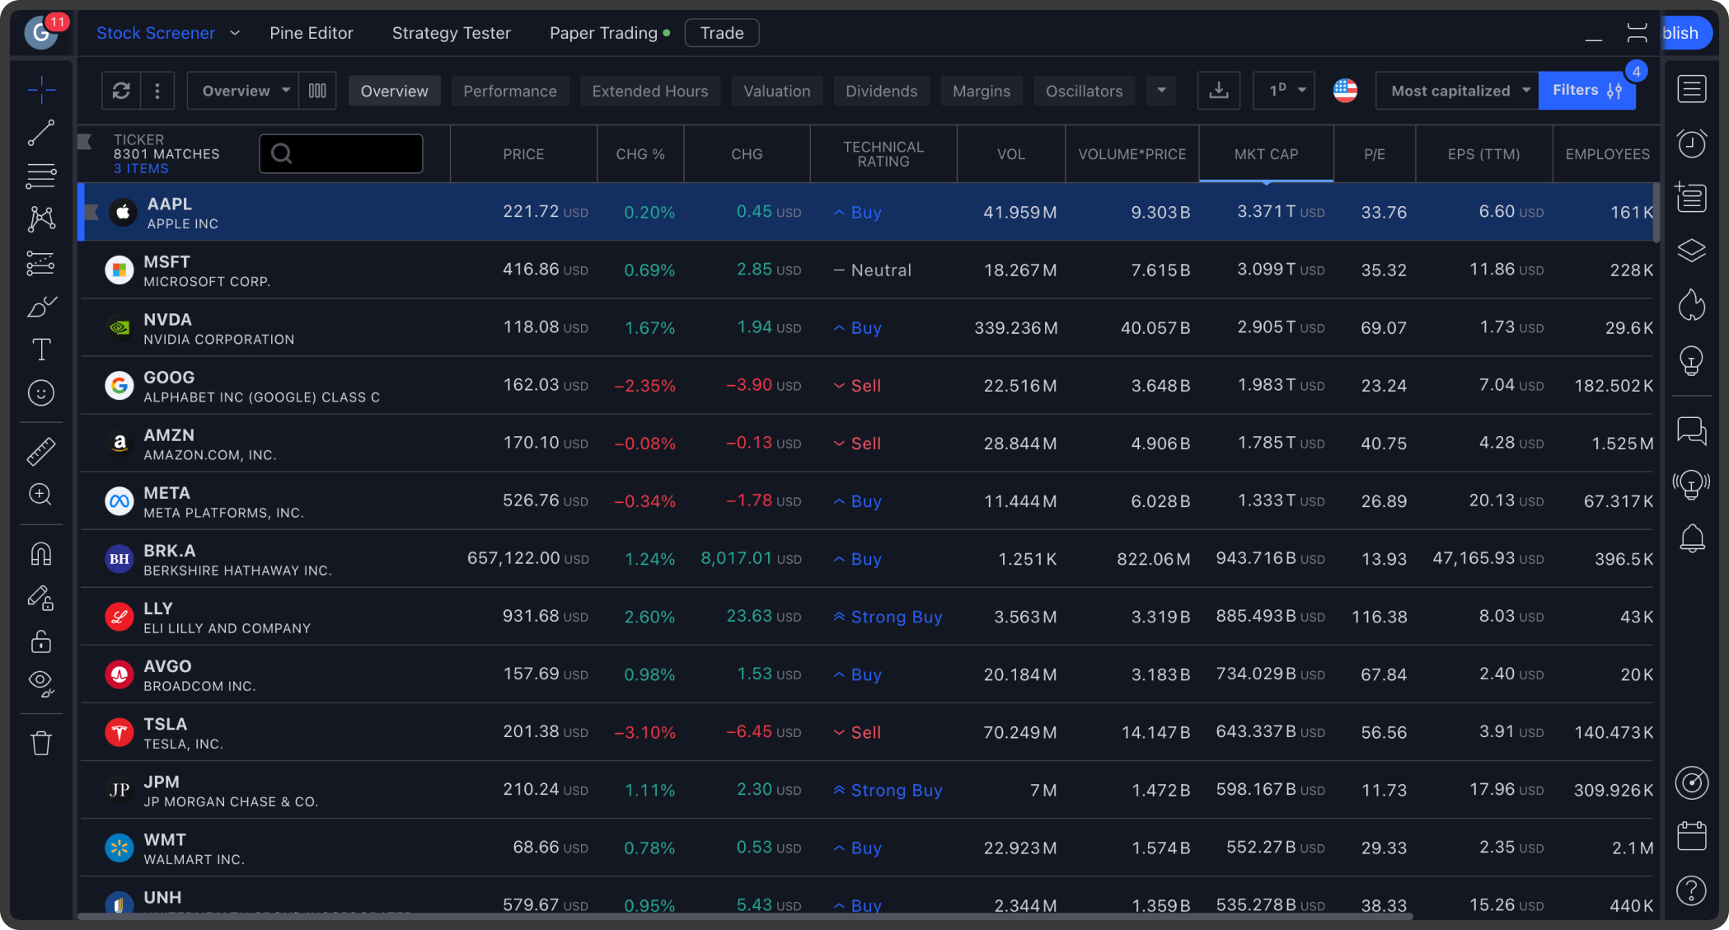Open the screener settings menu icon
This screenshot has width=1729, height=930.
tap(158, 89)
